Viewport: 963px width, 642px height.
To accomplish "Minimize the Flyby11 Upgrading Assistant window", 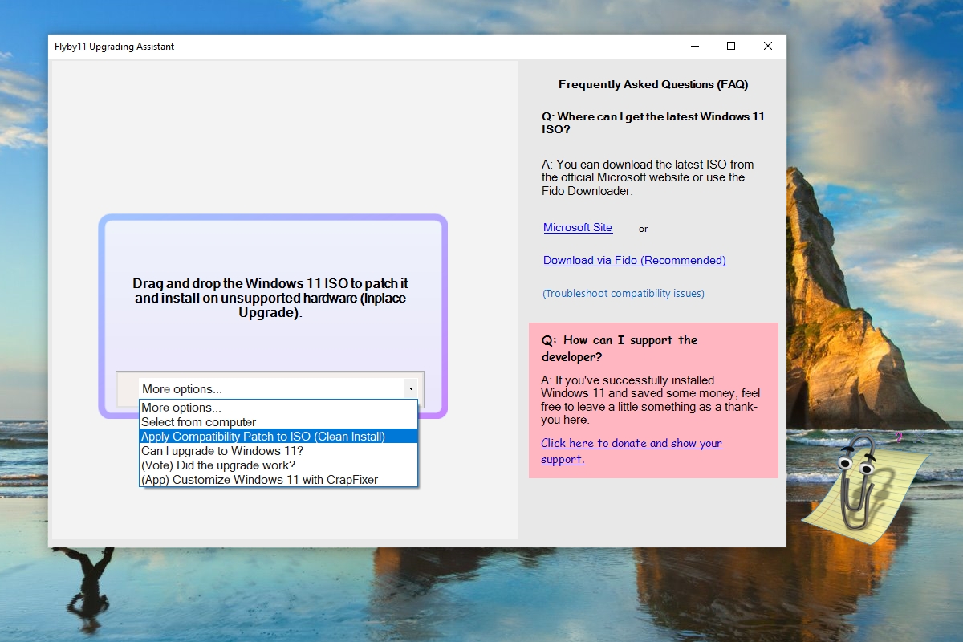I will click(695, 47).
